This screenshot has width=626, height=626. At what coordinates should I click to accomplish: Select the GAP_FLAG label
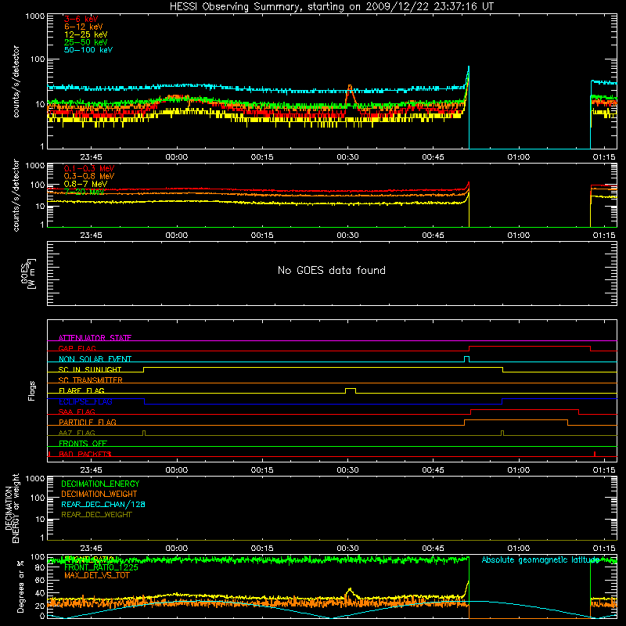(77, 348)
